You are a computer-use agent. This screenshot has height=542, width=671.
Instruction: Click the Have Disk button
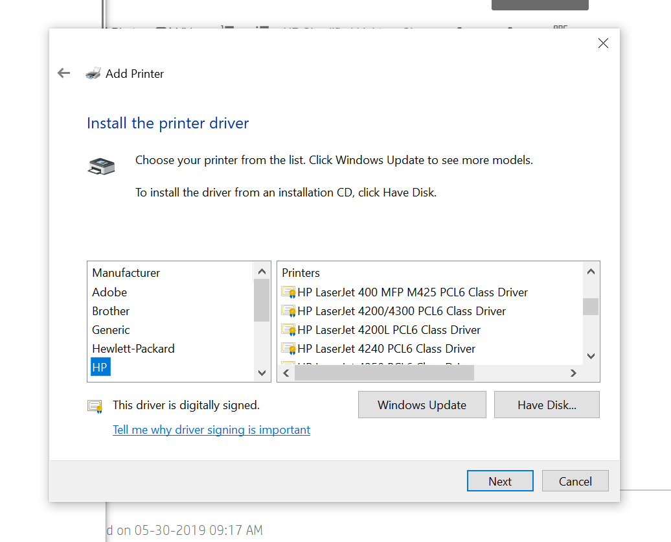(x=547, y=405)
